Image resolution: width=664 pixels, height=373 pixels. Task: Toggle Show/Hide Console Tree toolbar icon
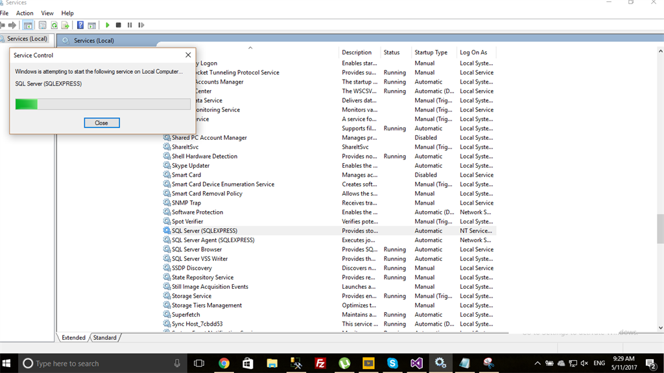pyautogui.click(x=28, y=25)
